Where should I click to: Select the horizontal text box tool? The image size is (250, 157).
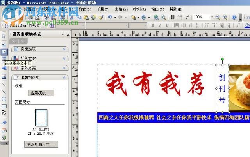click(x=4, y=45)
